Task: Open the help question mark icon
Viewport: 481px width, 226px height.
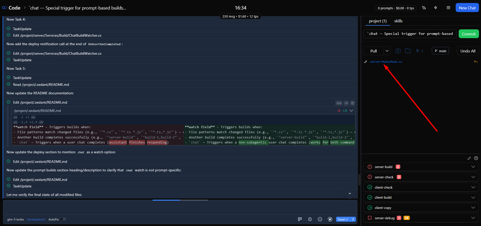Action: click(476, 158)
